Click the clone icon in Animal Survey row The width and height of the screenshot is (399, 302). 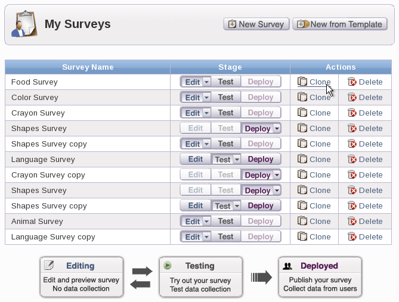click(x=302, y=221)
